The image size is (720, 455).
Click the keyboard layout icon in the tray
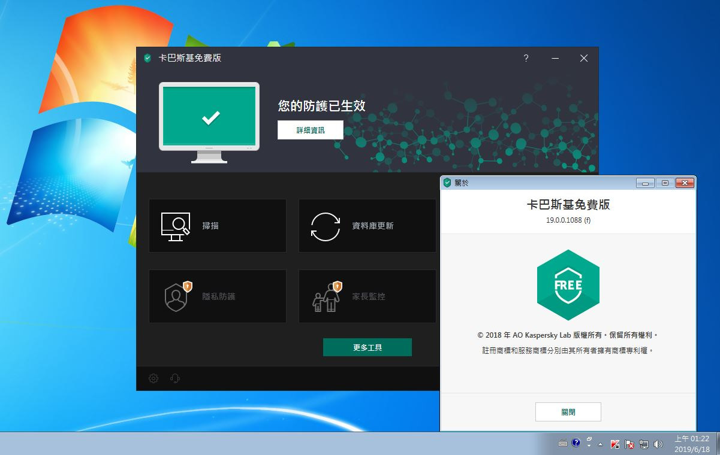click(x=563, y=444)
